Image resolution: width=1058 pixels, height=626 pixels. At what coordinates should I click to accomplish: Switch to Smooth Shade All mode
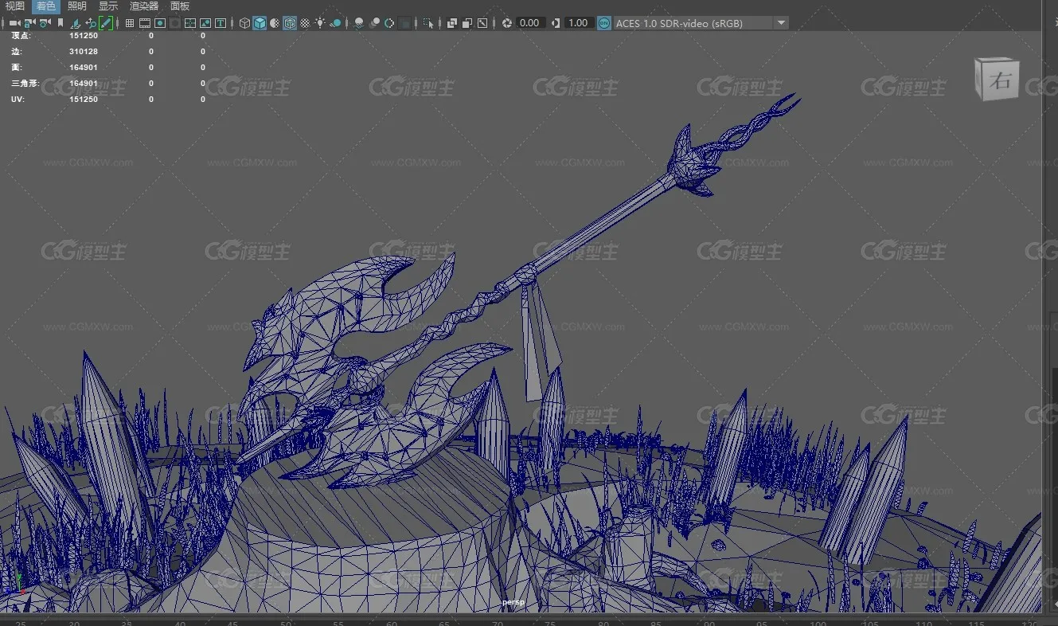pyautogui.click(x=260, y=23)
